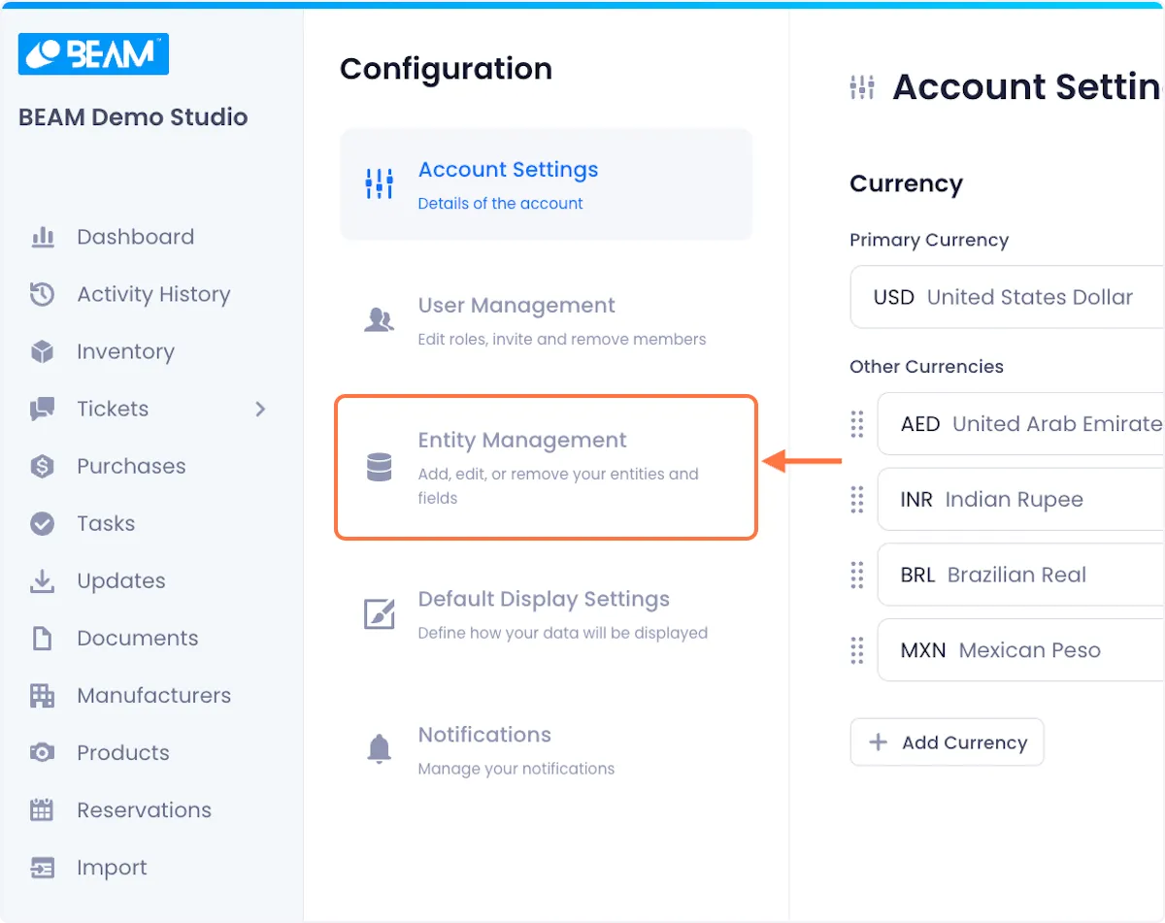
Task: Click Documents page icon
Action: click(x=42, y=638)
